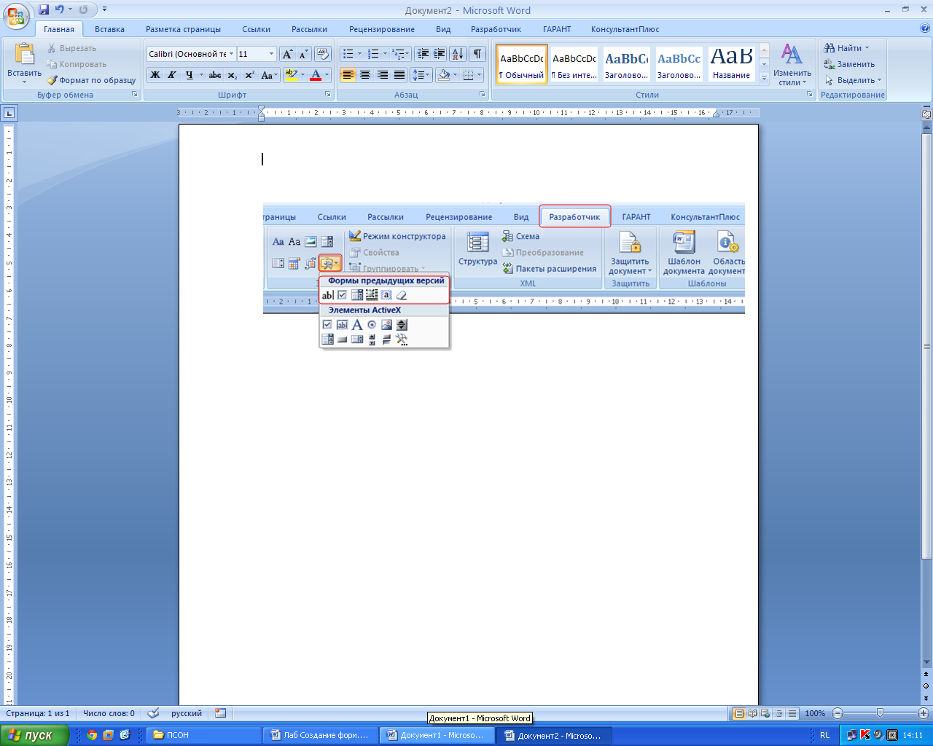The image size is (933, 746).
Task: Shrink font size with small A icon
Action: [x=303, y=54]
